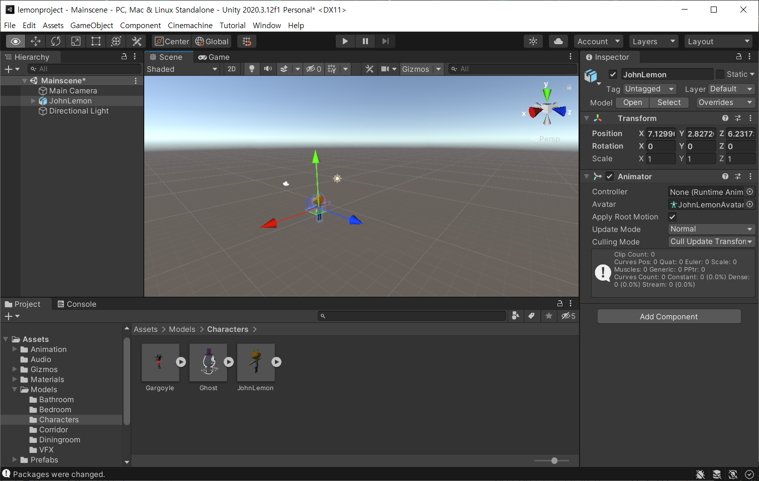Select the Rotate tool
Image resolution: width=759 pixels, height=481 pixels.
tap(56, 41)
